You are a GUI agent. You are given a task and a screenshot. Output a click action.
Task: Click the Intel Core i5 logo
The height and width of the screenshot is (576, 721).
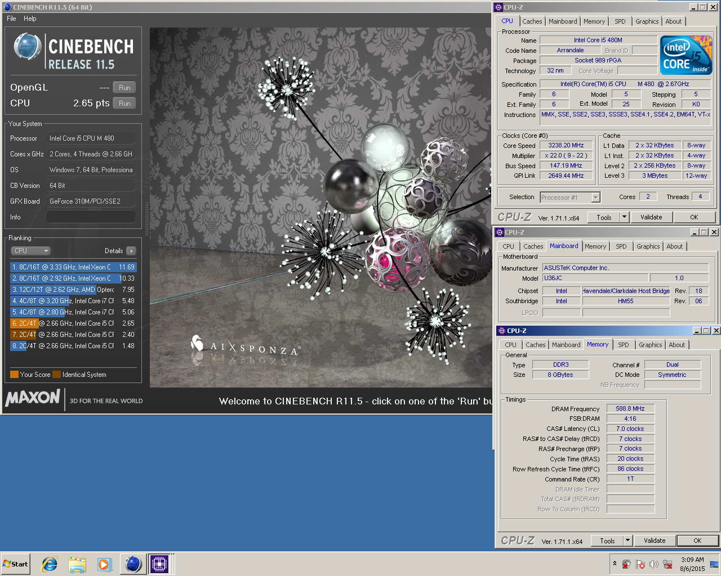coord(686,55)
